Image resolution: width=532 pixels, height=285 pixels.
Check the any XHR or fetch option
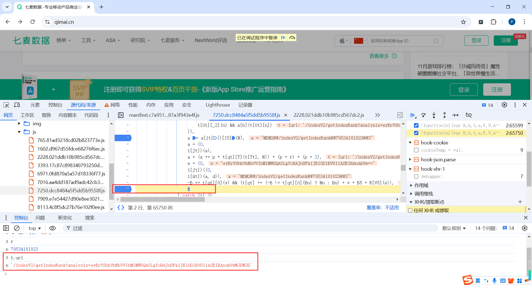(410, 211)
